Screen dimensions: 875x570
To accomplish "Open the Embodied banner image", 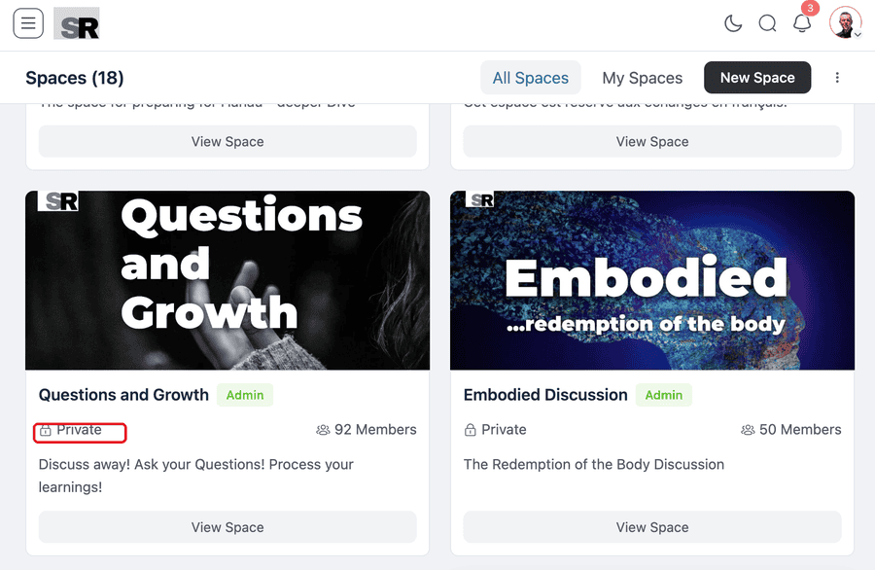I will pos(652,280).
